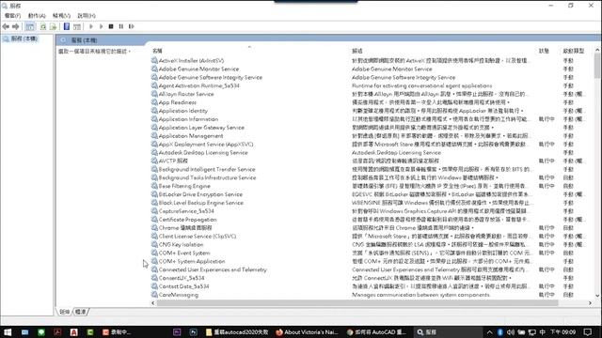The image size is (602, 338).
Task: Select COM+ Event System service
Action: pyautogui.click(x=184, y=253)
